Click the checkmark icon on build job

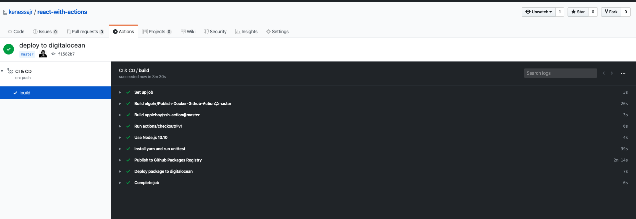click(x=15, y=93)
